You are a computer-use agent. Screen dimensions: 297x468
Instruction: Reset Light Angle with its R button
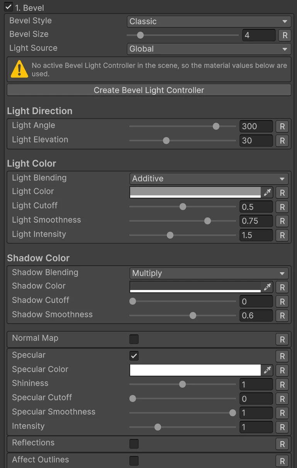[x=282, y=127]
